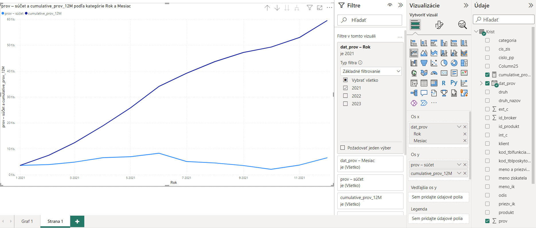
Task: Open cumulative_prov_12M axis field dropdown
Action: (459, 173)
